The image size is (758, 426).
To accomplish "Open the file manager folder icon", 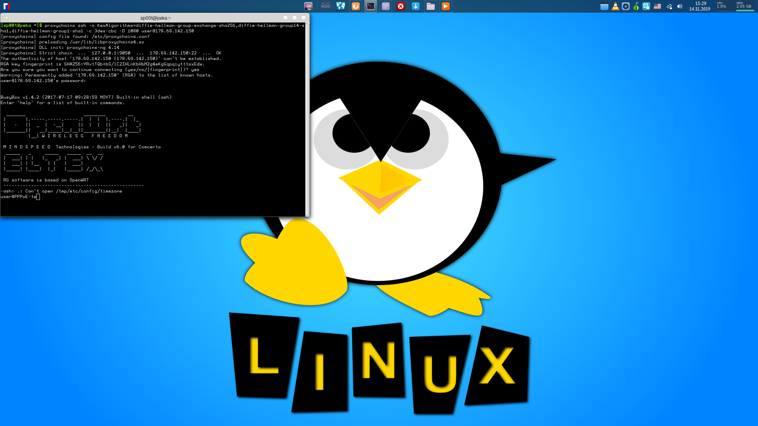I will pyautogui.click(x=431, y=6).
